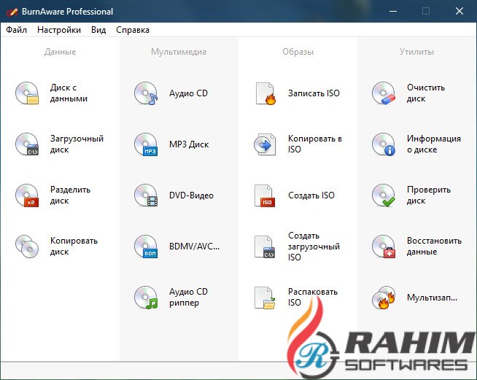The image size is (477, 380).
Task: Click the MP3 Диск label
Action: pyautogui.click(x=189, y=144)
